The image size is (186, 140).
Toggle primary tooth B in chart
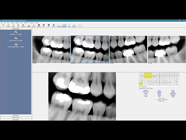[150, 80]
